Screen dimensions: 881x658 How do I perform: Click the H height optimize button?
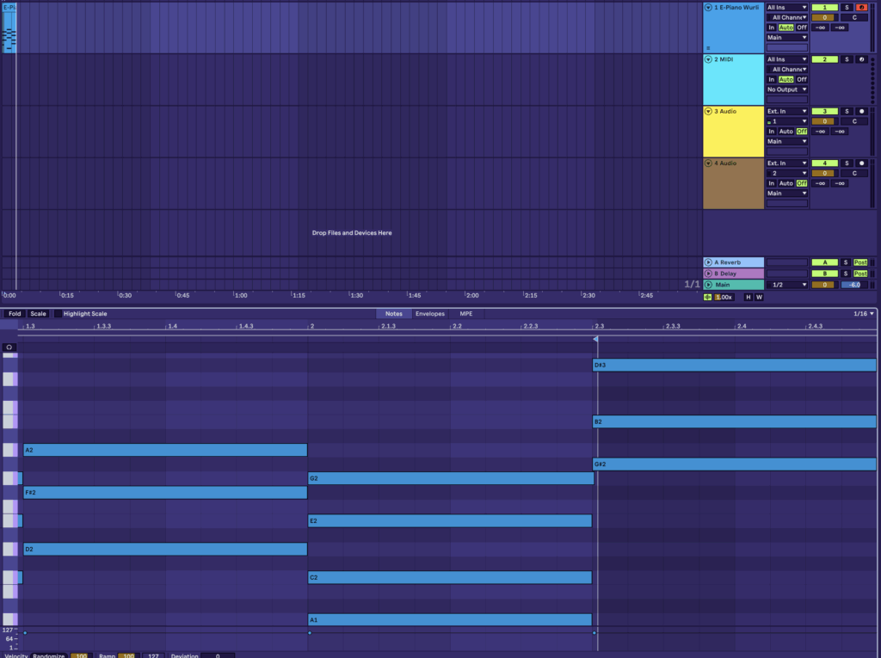748,297
